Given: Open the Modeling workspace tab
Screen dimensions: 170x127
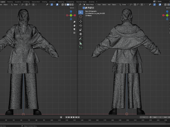Looking at the screenshot, I should click(x=10, y=2).
